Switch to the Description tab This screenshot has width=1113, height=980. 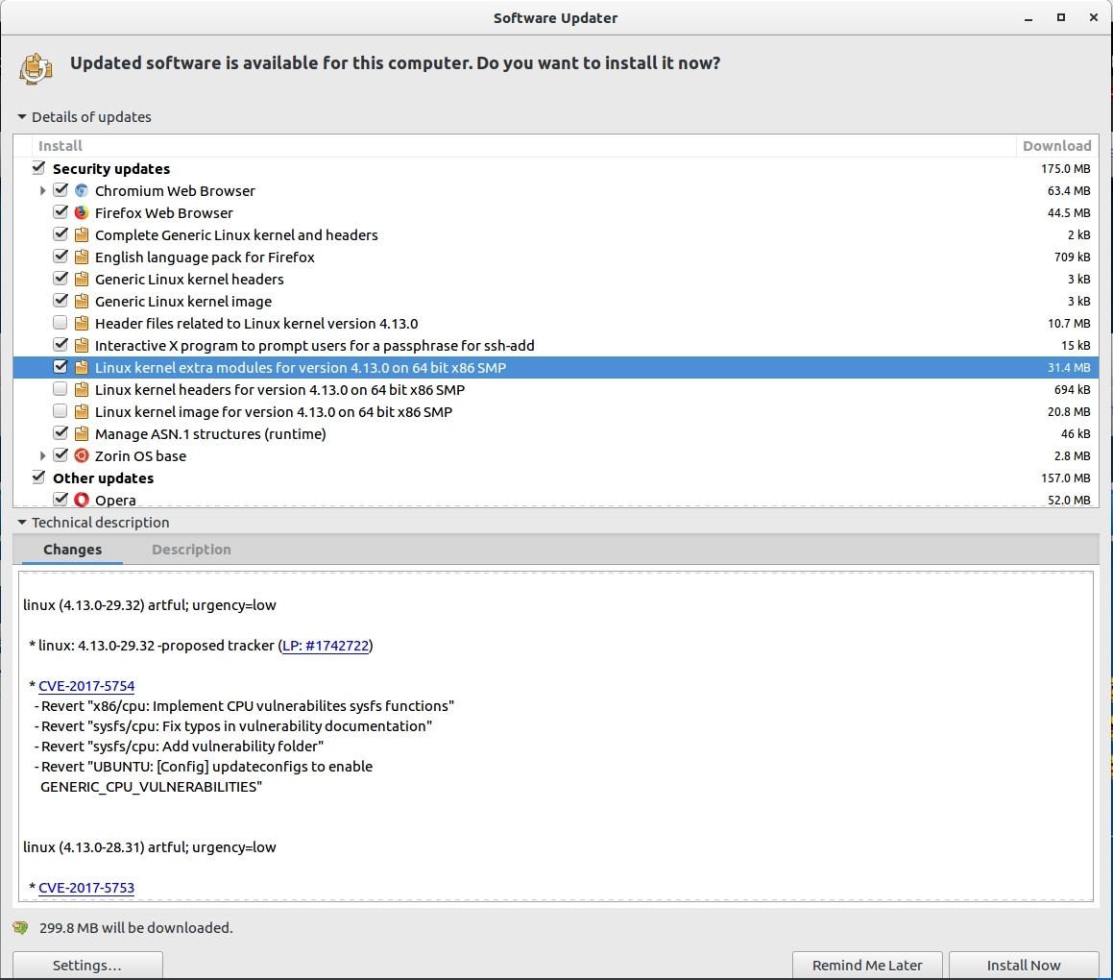tap(191, 550)
